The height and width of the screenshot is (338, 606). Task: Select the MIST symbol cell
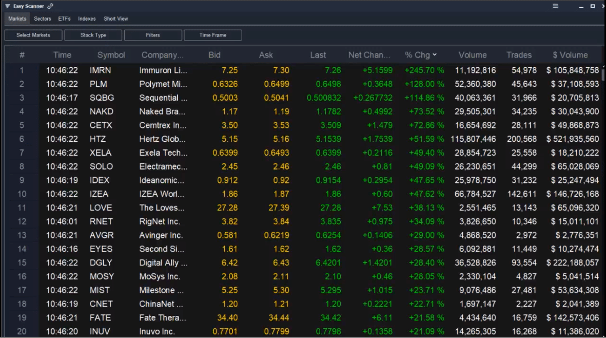pyautogui.click(x=100, y=290)
